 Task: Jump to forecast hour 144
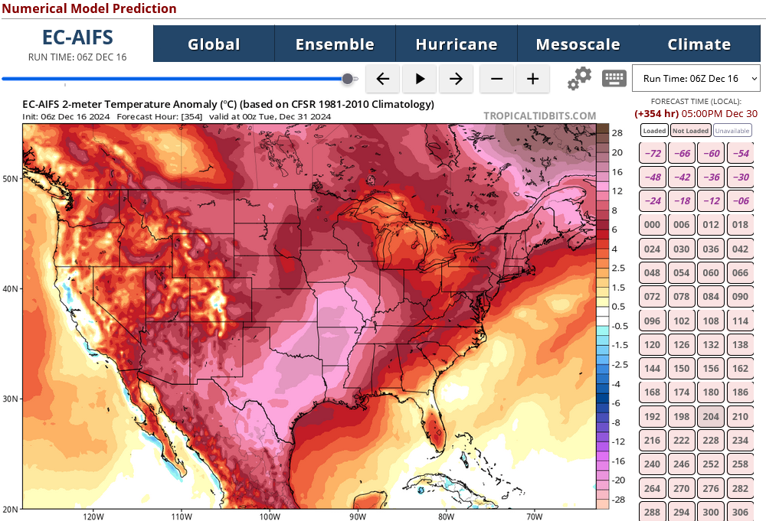click(652, 369)
